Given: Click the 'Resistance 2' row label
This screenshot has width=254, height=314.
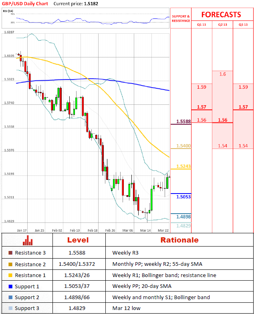Looking at the screenshot, I should click(x=30, y=264).
